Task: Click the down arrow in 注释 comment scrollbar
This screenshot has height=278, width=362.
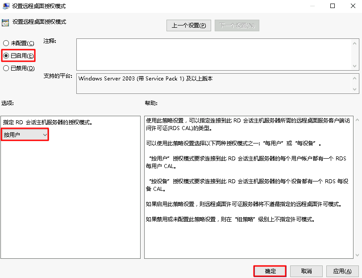Action: 355,67
